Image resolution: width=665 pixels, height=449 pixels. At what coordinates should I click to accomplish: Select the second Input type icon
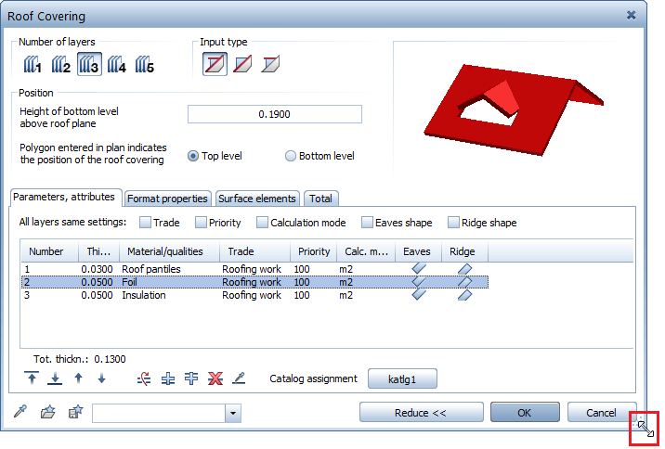tap(242, 64)
